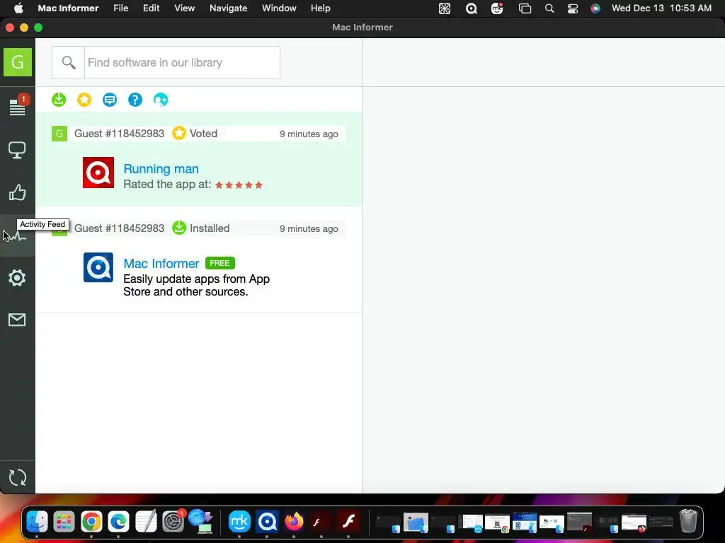Click the "Installed" status label

[x=210, y=228]
